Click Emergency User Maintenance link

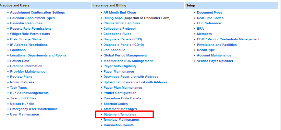click(34, 109)
